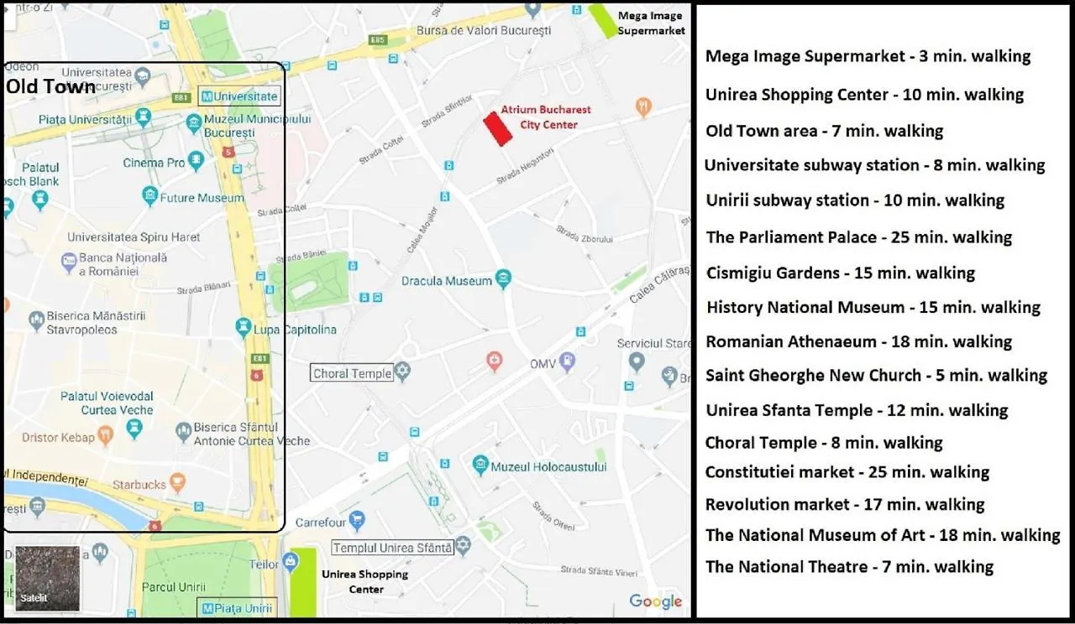Click the Universitatea Spiru Haret label
This screenshot has width=1075, height=624.
(134, 237)
